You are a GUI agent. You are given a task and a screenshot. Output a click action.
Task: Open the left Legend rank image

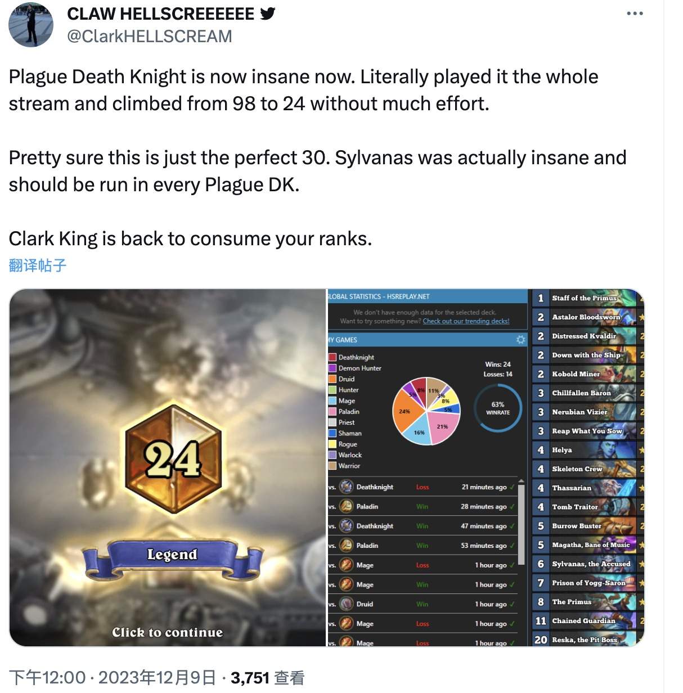pyautogui.click(x=168, y=467)
